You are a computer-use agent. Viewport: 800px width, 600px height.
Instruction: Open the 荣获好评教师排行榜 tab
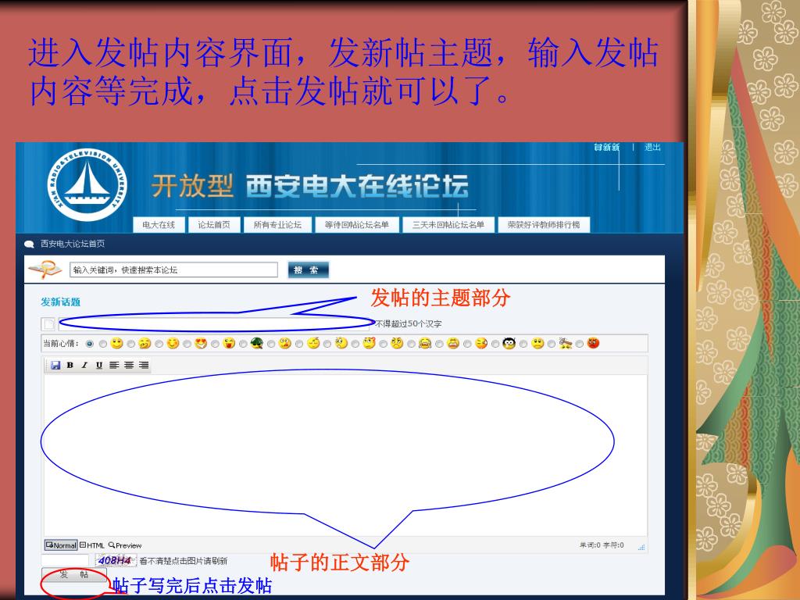(x=544, y=224)
